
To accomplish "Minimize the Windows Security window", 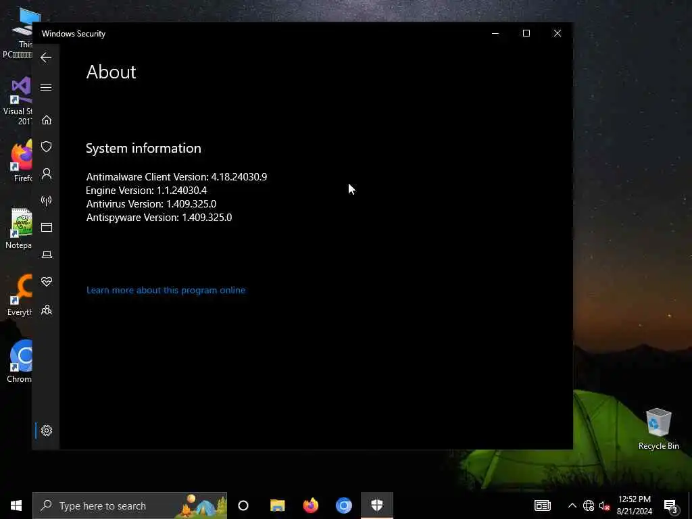I will pos(495,34).
